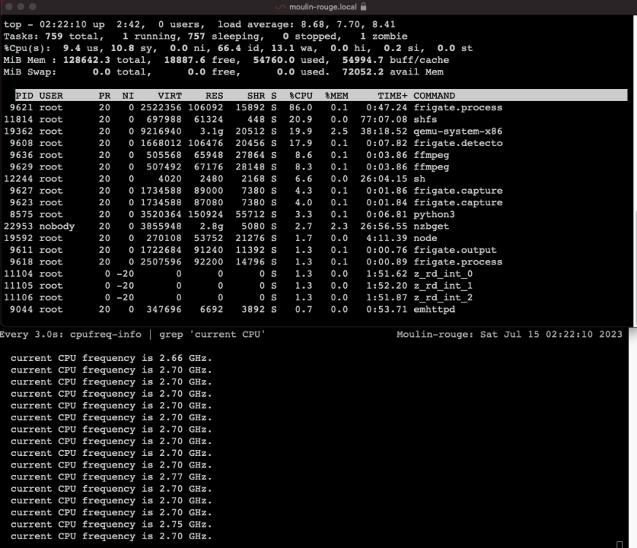Click the ffmpeg command of PID 9629
This screenshot has width=637, height=548.
(x=432, y=167)
